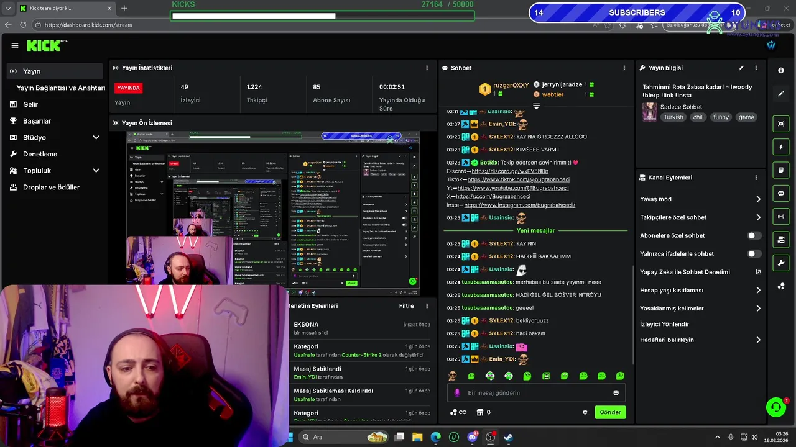Open Yasaklanmış kelimeler chevron
Viewport: 796px width, 447px height.
pos(758,309)
